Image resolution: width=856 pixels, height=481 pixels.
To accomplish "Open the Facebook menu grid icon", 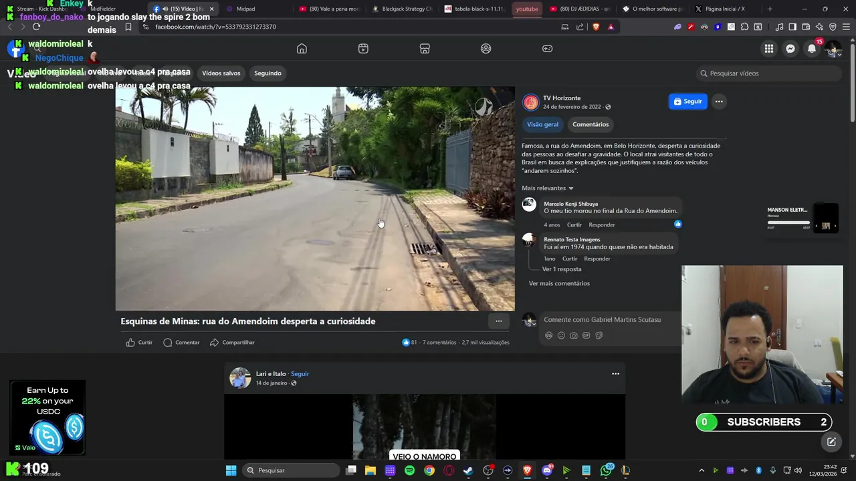I will 769,49.
